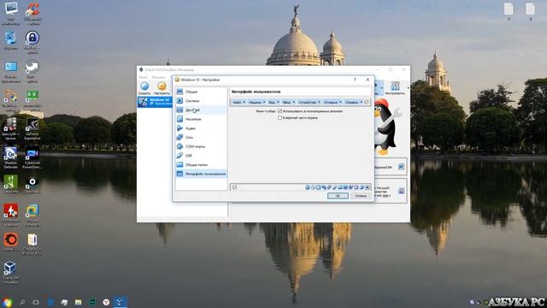Enable В верхней части экрана checkbox
The width and height of the screenshot is (547, 308).
(x=279, y=118)
